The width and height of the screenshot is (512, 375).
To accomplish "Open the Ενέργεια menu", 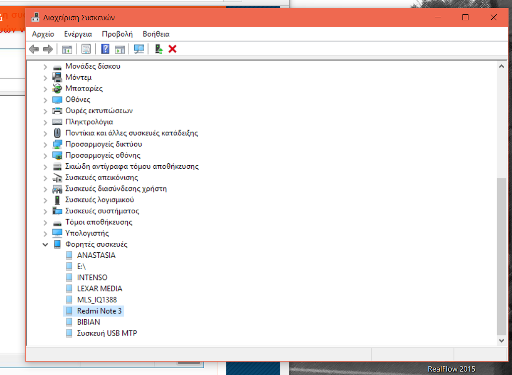I will point(78,34).
